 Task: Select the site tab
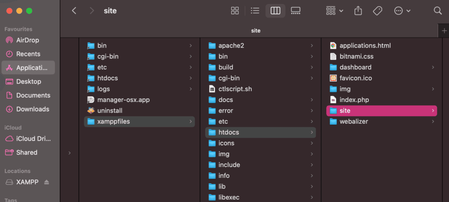pyautogui.click(x=256, y=31)
